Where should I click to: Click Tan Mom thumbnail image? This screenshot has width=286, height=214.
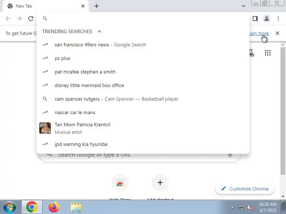click(45, 128)
